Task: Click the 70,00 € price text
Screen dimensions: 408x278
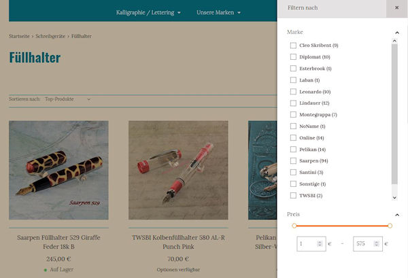Action: 178,259
